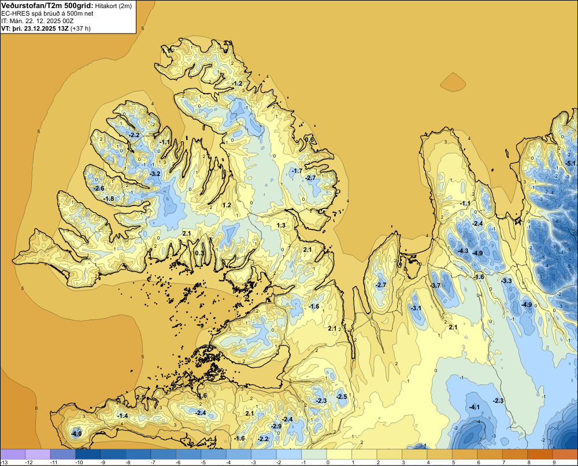Select the -1.8 temperature label
This screenshot has height=466, width=578.
109,199
